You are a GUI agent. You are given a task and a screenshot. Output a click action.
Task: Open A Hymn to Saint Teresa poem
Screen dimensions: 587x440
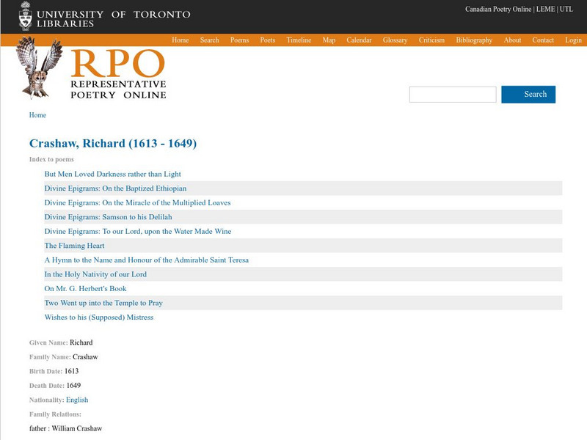tap(146, 260)
